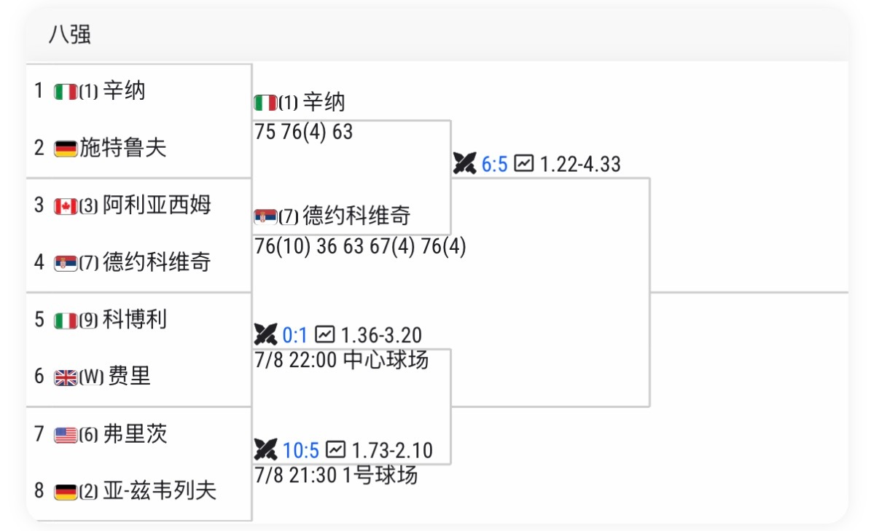Open odds chart icon beside 1.22-4.33

(523, 163)
